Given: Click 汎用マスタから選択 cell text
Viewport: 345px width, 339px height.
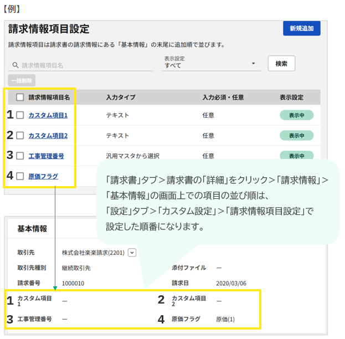Looking at the screenshot, I should [133, 156].
